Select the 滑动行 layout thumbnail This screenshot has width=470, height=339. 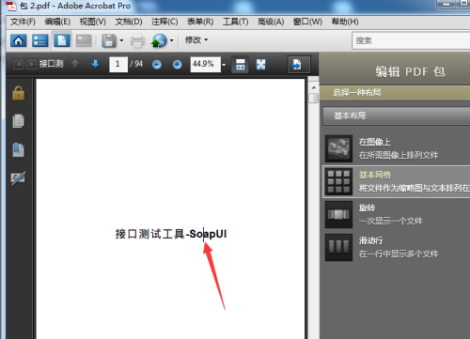coord(338,247)
